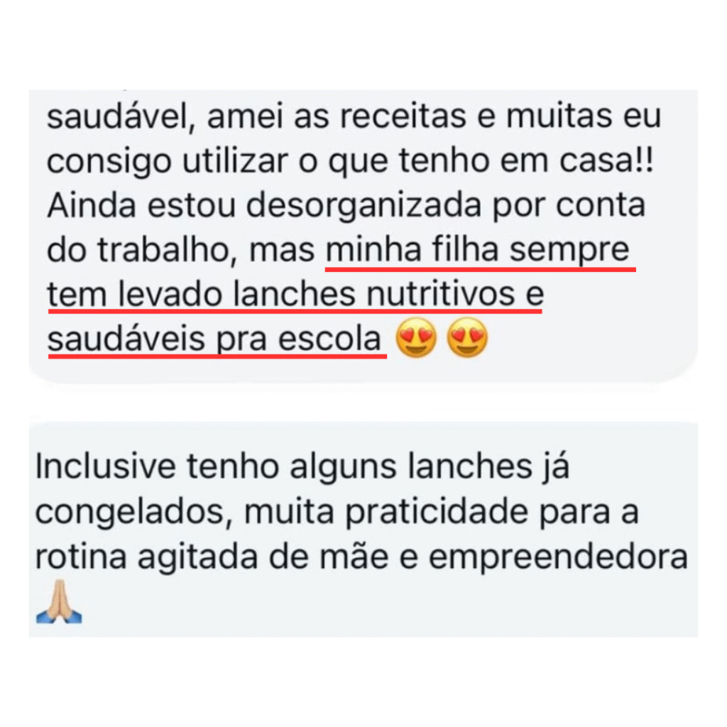
Task: Click underlined 'tem levado lanches nutritivos e'
Action: tap(295, 295)
